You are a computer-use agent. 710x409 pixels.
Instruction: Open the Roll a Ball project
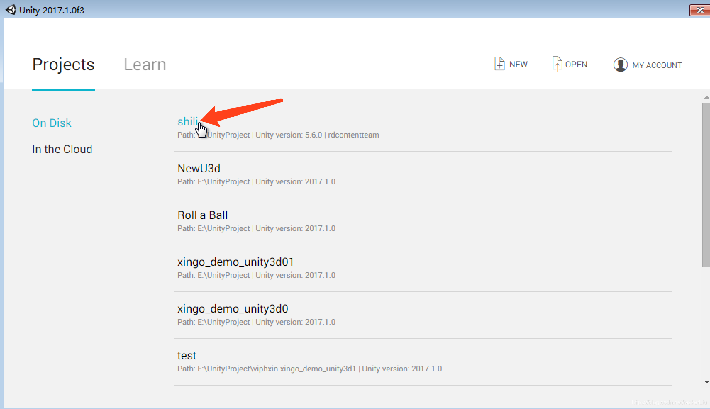tap(203, 215)
